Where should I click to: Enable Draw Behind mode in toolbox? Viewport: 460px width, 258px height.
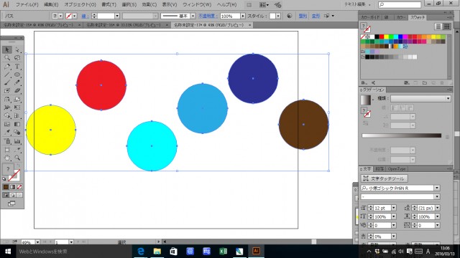(x=13, y=195)
